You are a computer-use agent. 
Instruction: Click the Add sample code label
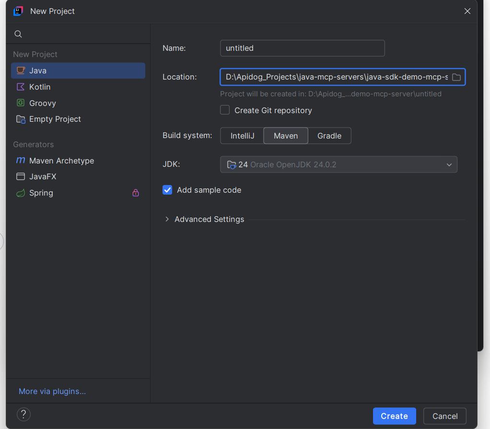click(209, 190)
